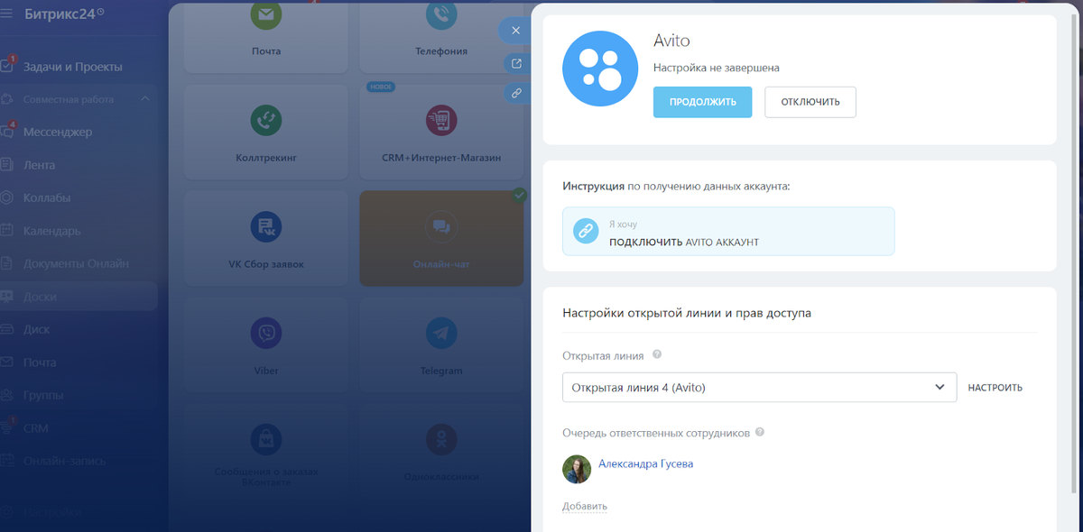Collapse the Совместная работа section chevron
The height and width of the screenshot is (532, 1083).
tap(145, 99)
